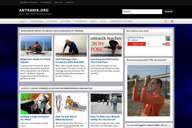Viewport: 192px width, 128px height.
Task: Open Self Massage Your Forearms article
Action: click(70, 60)
